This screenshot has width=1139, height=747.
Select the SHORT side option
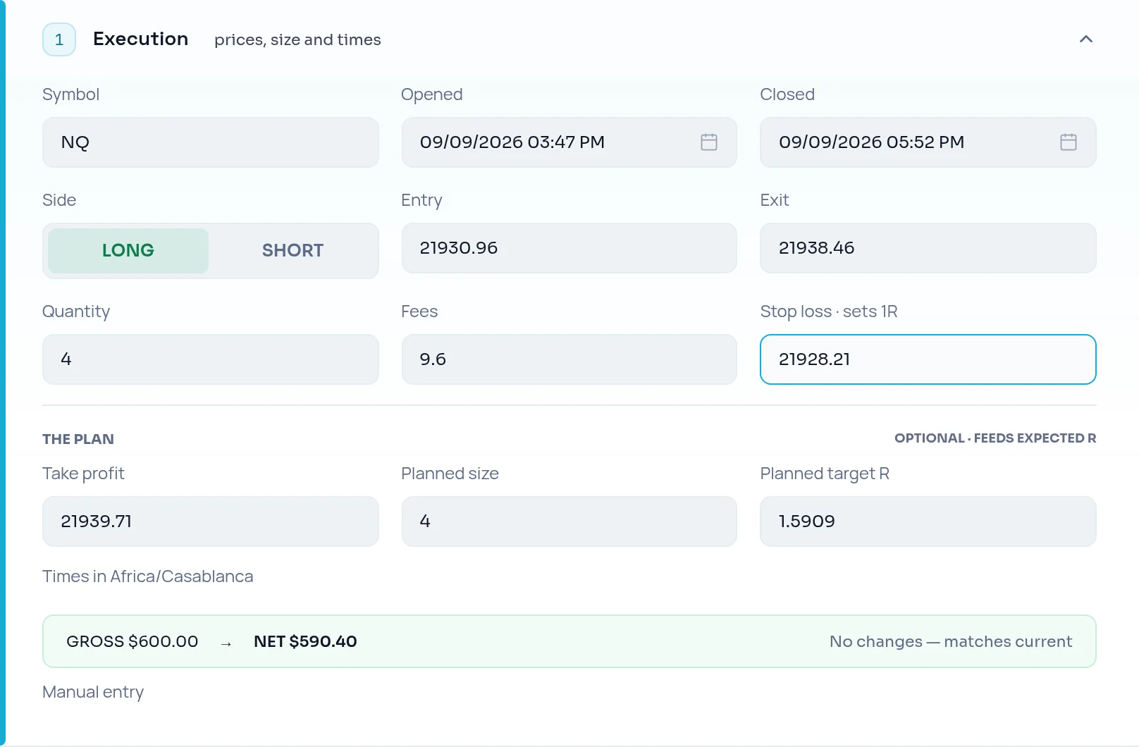pos(293,251)
